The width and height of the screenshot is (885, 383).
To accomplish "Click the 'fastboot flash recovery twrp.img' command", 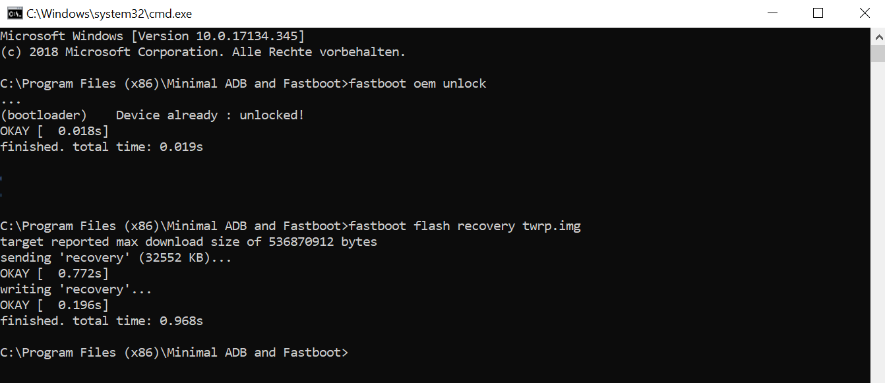I will point(465,226).
